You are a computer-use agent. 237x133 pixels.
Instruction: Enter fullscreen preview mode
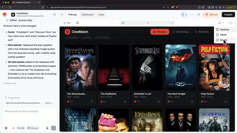[x=231, y=23]
